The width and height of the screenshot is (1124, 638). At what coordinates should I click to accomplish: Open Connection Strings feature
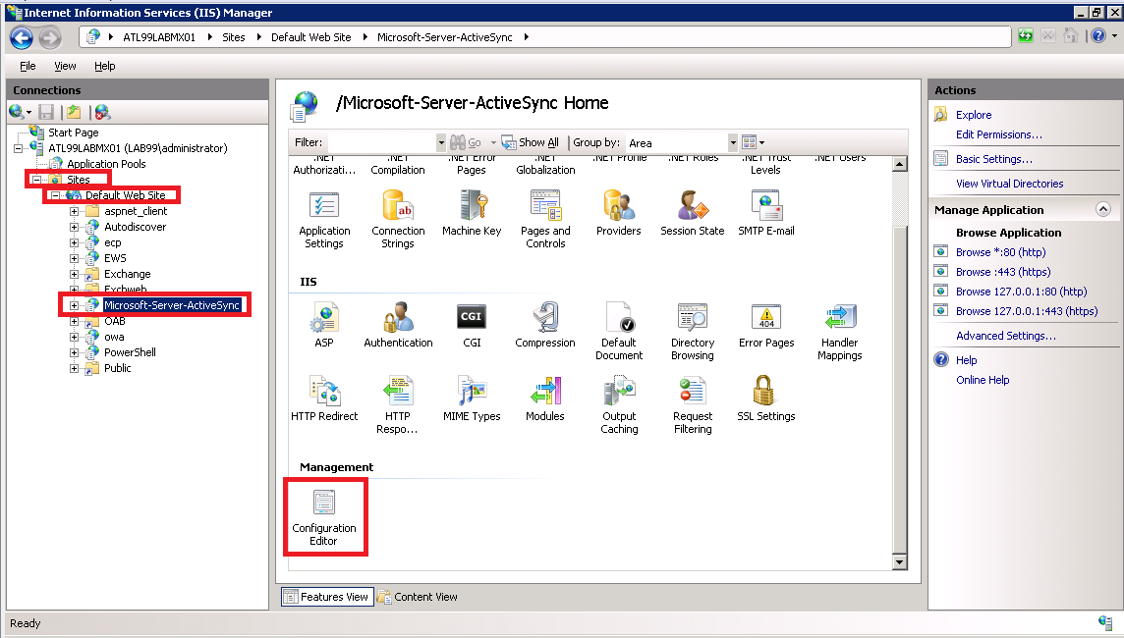[398, 220]
